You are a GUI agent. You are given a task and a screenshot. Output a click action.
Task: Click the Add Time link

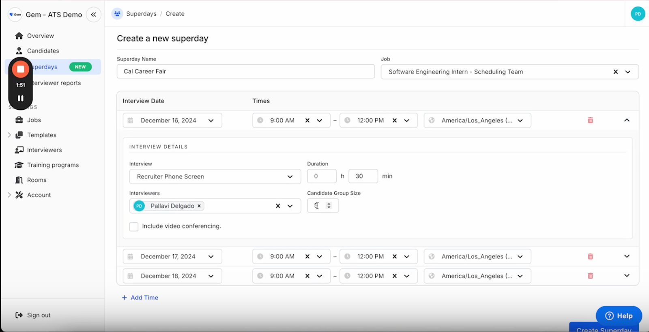click(x=140, y=298)
